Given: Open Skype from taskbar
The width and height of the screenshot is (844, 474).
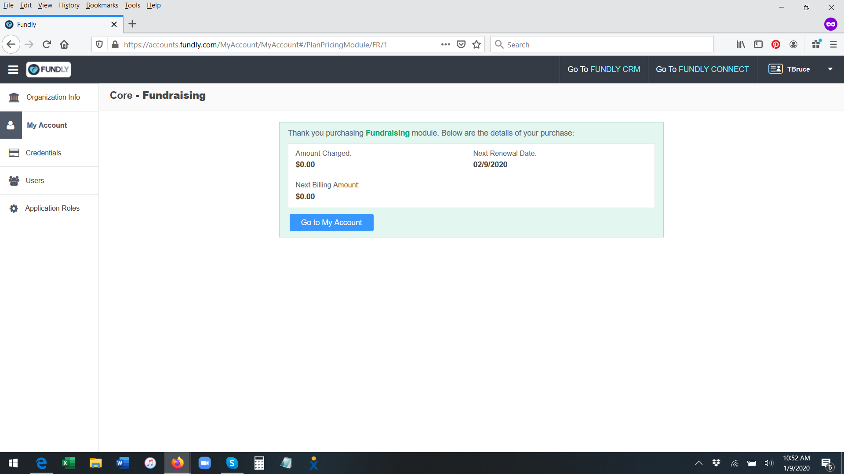Looking at the screenshot, I should coord(232,463).
